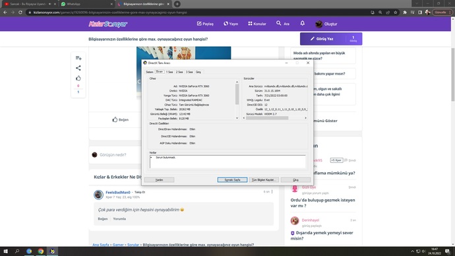Switch to the Sistem tab in DirectX dialog
The height and width of the screenshot is (256, 455).
click(x=150, y=72)
